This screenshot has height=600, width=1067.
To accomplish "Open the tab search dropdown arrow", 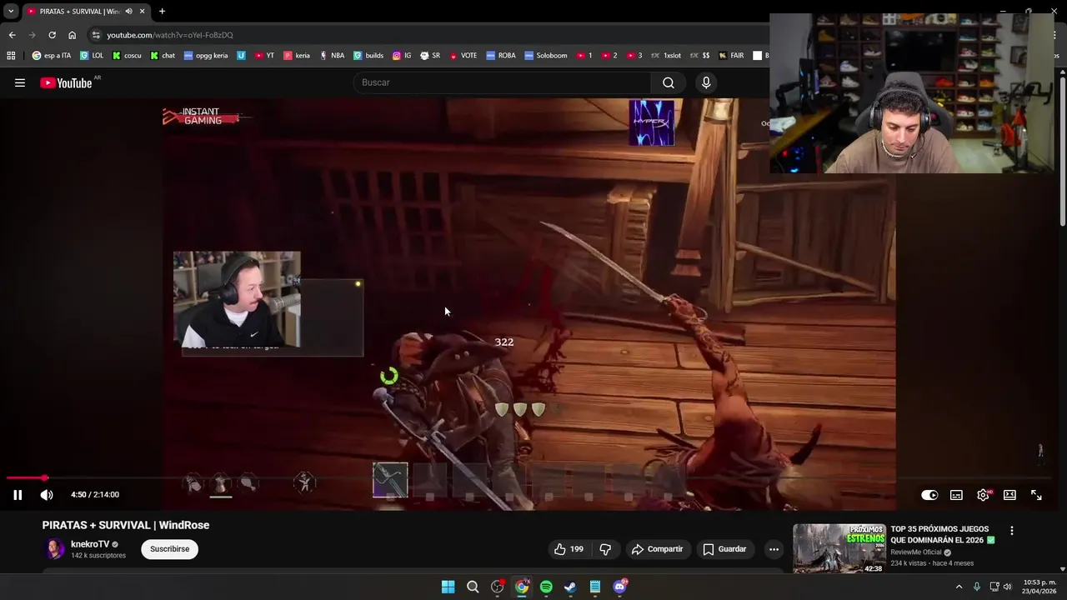I will (10, 11).
